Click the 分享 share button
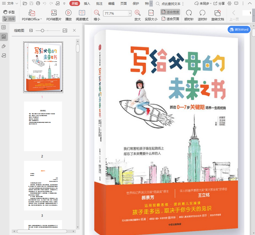Screen dimensions: 255x235 219,3
